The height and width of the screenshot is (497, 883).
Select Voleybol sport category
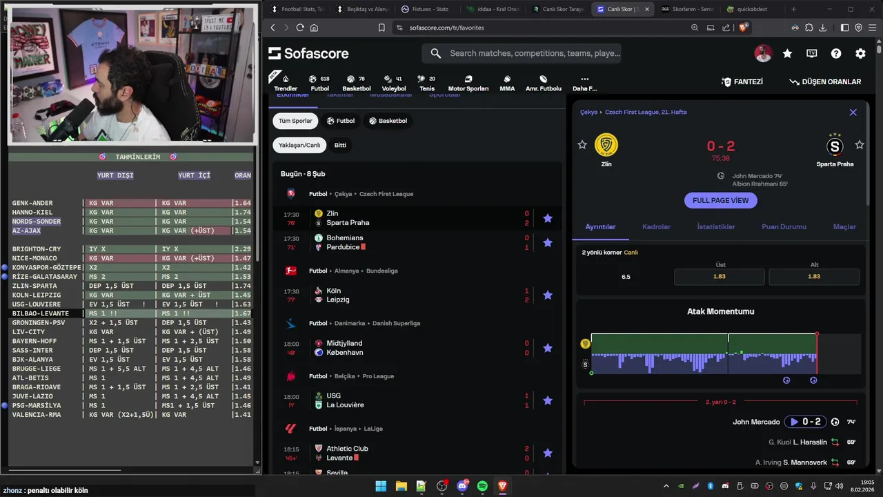[394, 83]
